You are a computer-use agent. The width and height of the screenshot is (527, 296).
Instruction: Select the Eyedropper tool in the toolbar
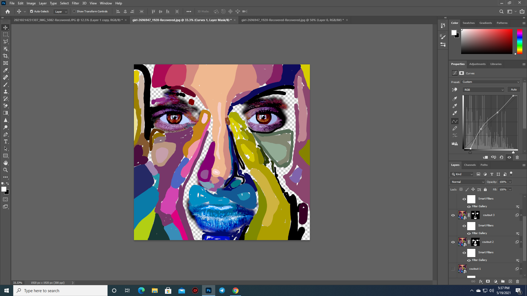tap(5, 70)
